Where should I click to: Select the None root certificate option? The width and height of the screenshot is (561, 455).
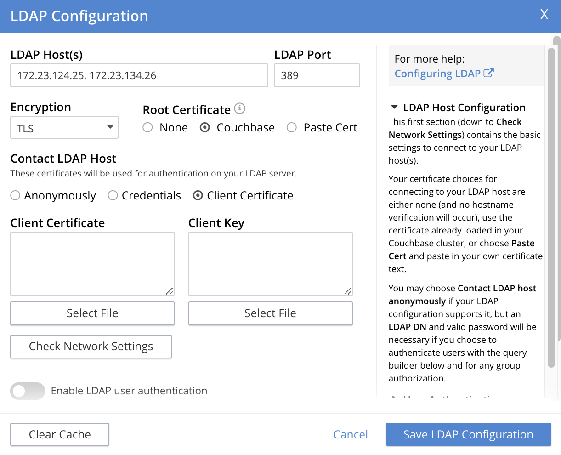point(147,127)
